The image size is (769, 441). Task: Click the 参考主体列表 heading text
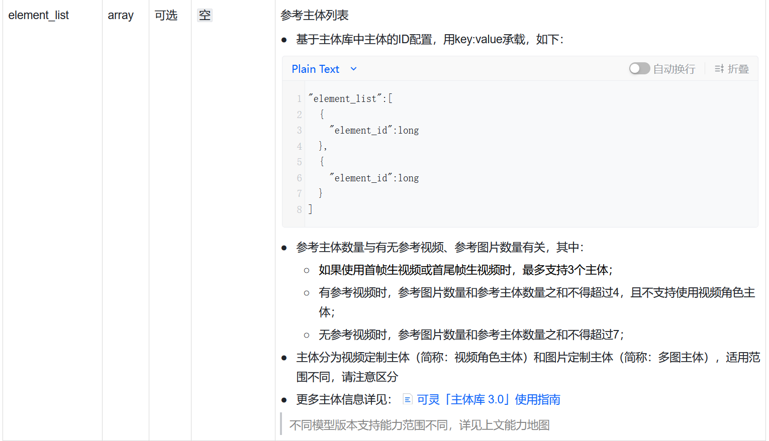pyautogui.click(x=315, y=16)
